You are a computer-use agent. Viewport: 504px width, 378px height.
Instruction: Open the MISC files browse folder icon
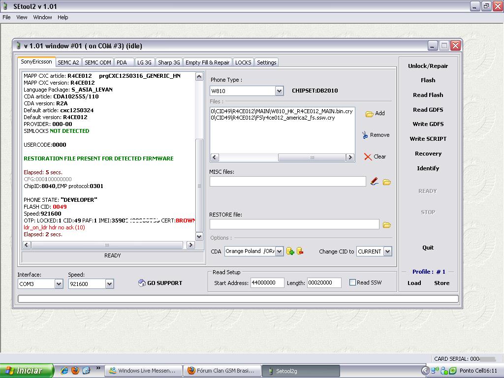point(387,182)
